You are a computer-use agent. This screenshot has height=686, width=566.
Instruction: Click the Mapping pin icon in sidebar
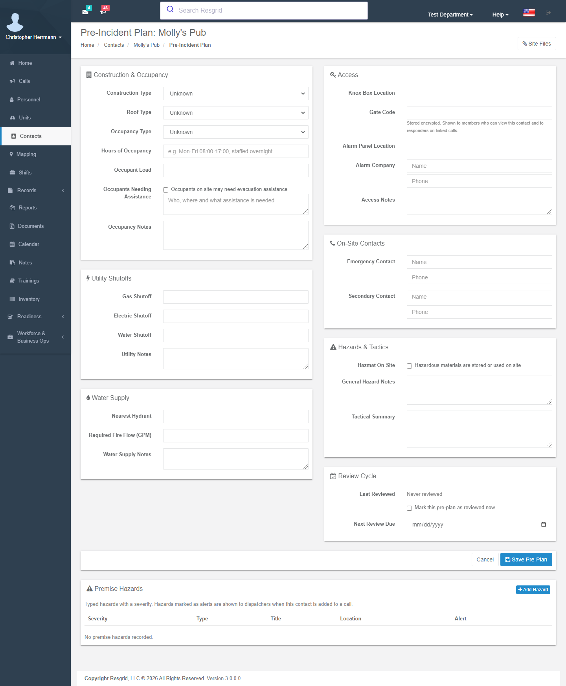tap(11, 154)
